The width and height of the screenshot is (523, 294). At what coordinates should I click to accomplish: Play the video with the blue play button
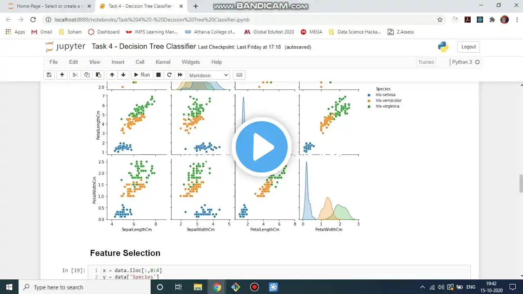pyautogui.click(x=261, y=147)
